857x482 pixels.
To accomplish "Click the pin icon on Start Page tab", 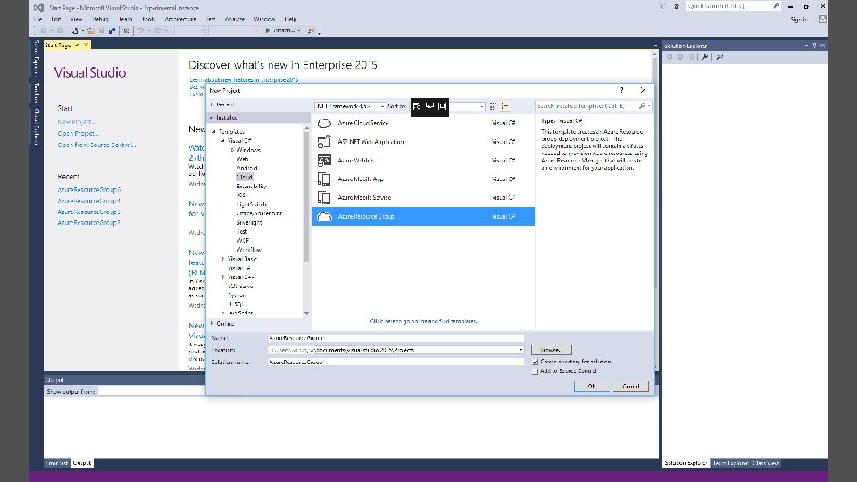I will (78, 45).
